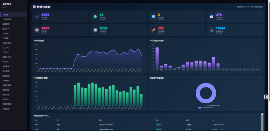
Task: Select 用户管理 from the sidebar menu
Action: coord(6,71)
